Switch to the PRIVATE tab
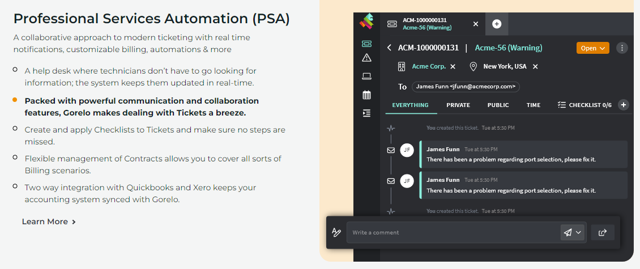The height and width of the screenshot is (269, 640). tap(458, 105)
